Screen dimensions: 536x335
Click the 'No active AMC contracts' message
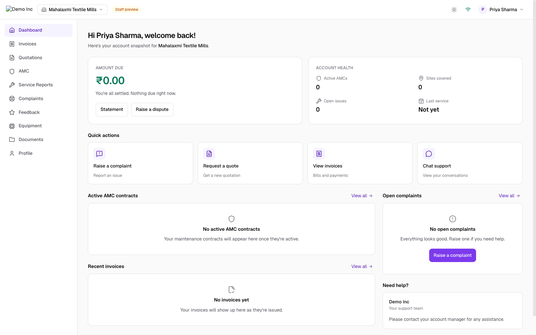coord(232,229)
